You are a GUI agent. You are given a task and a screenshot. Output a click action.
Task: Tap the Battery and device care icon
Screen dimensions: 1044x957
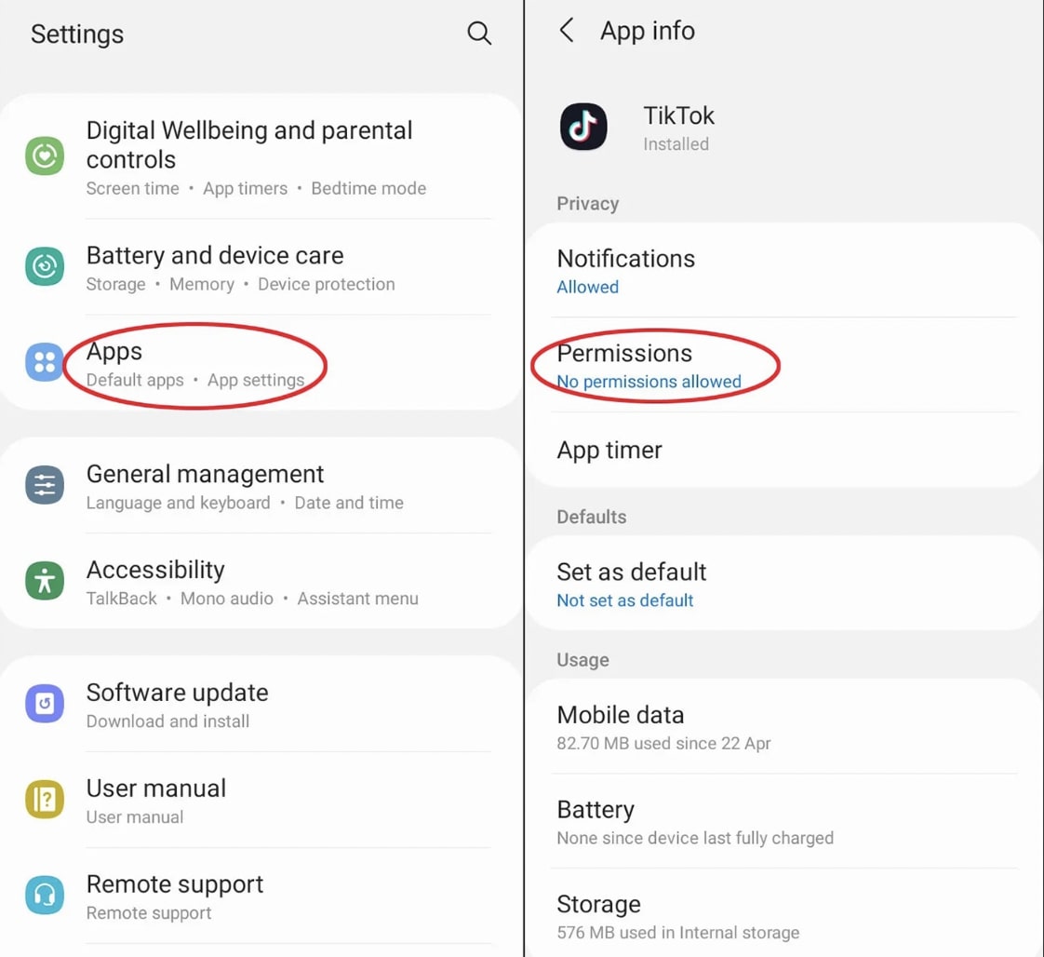45,267
